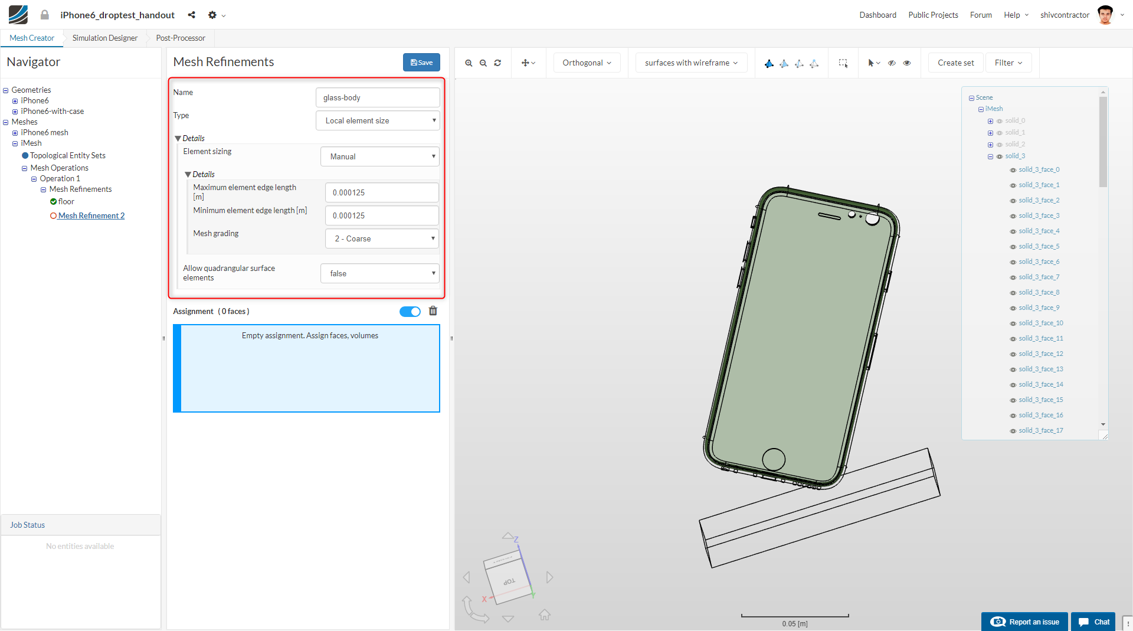Toggle visibility of solid_3_face_0
1133x631 pixels.
pos(1013,170)
